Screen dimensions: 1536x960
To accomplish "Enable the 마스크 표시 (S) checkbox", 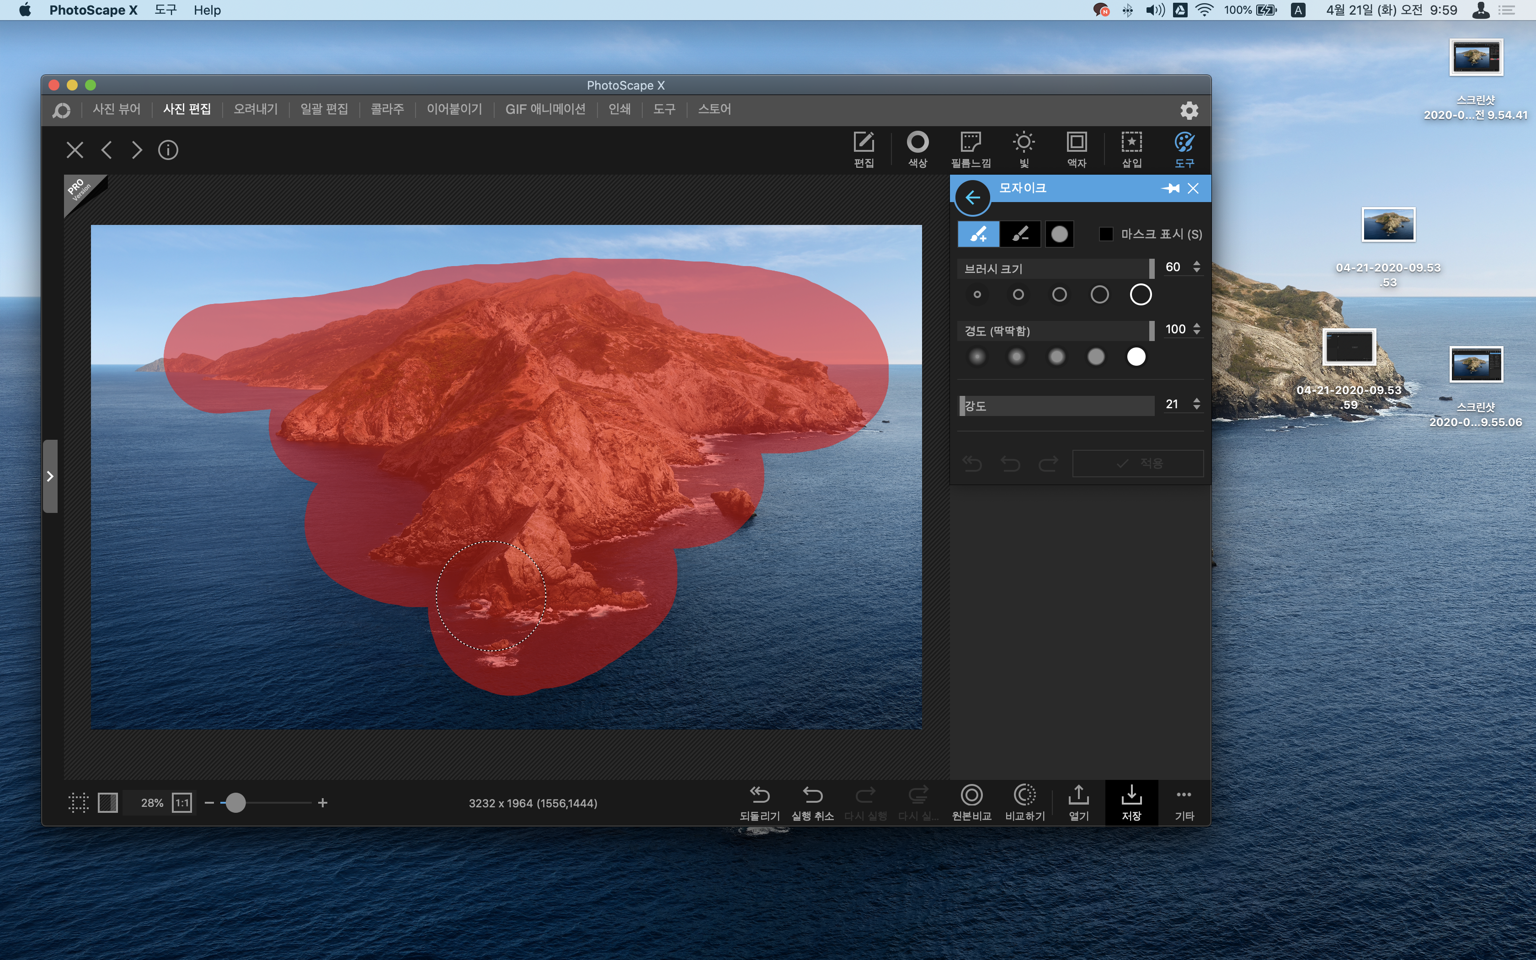I will [x=1106, y=234].
